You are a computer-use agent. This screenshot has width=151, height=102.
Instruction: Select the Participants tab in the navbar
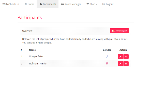48,4
